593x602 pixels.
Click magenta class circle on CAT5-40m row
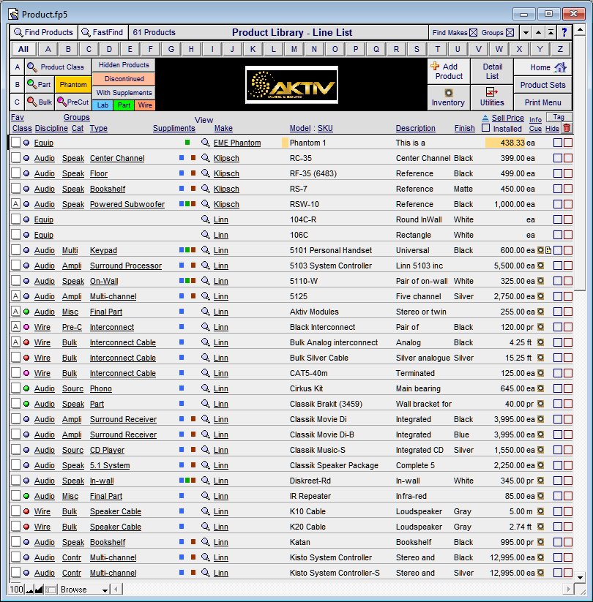[x=26, y=373]
